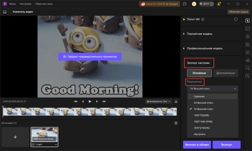Screen dimensions: 252x151
Task: Jump to the end of video
Action: click(104, 102)
